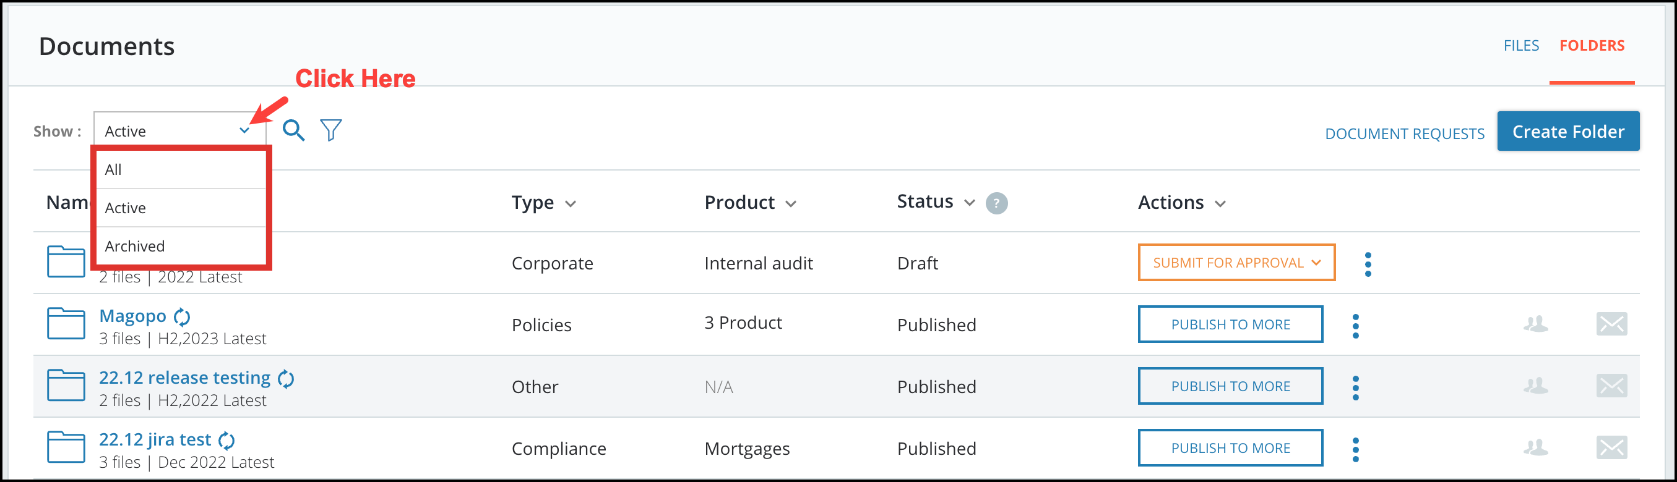Select All from Show dropdown list
The width and height of the screenshot is (1677, 482).
pos(181,170)
